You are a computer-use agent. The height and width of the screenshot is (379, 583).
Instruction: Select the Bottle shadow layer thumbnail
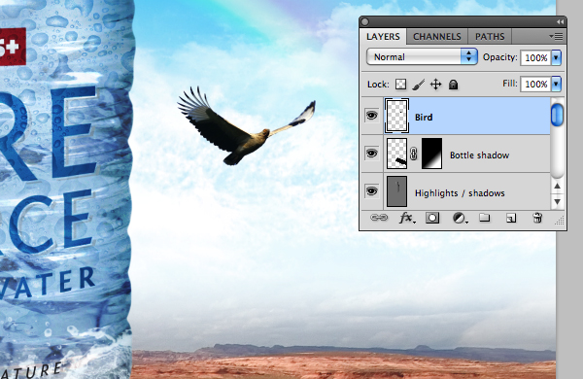(396, 154)
